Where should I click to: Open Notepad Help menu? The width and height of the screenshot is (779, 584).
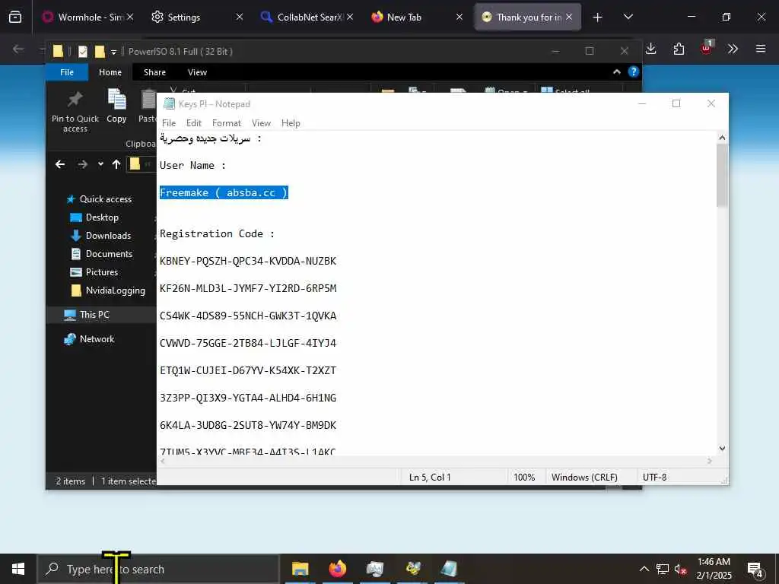pos(291,123)
